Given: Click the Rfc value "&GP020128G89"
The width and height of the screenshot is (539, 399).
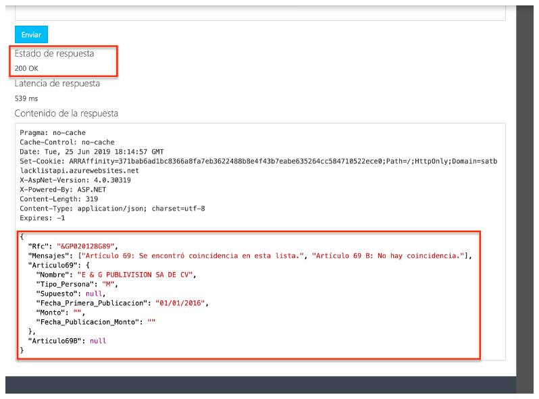Looking at the screenshot, I should [x=86, y=246].
